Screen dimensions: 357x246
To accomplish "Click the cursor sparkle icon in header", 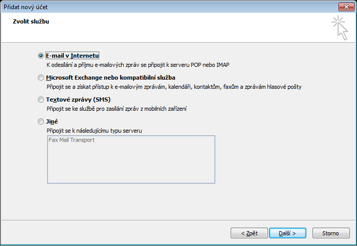I will 340,28.
